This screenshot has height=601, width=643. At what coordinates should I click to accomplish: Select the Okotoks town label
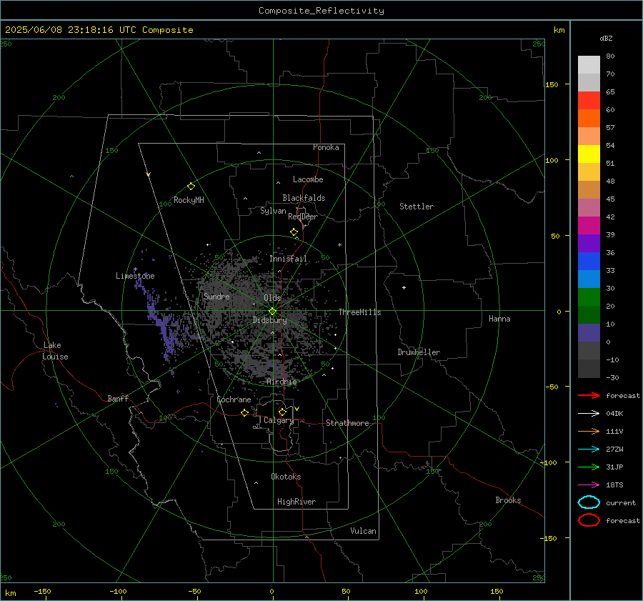[286, 477]
